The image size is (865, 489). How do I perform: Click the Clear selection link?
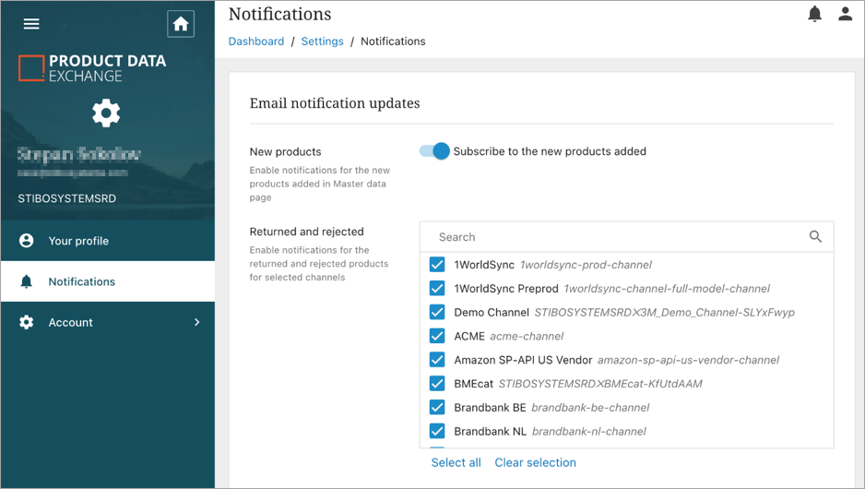(x=535, y=462)
